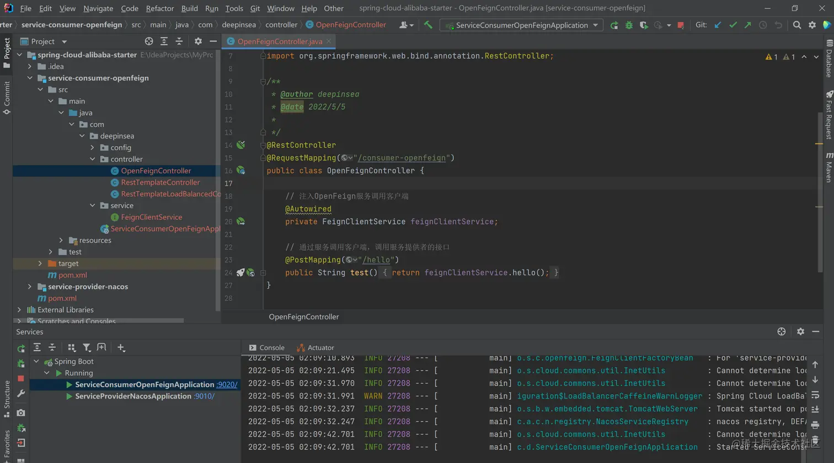Toggle the Services filter funnel

click(87, 347)
